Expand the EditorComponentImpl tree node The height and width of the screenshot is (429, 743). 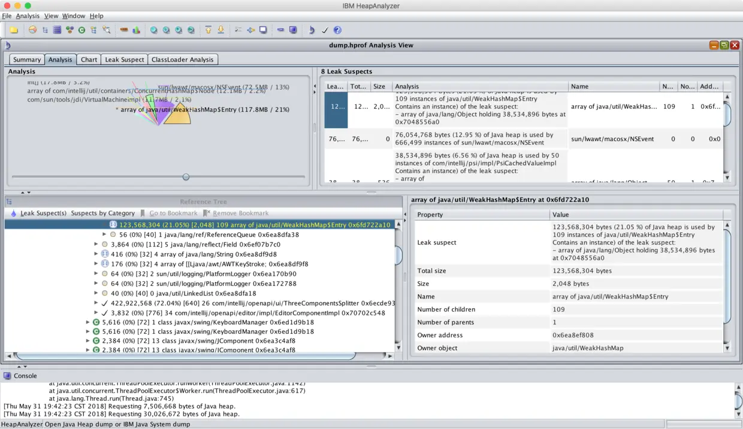pos(96,312)
